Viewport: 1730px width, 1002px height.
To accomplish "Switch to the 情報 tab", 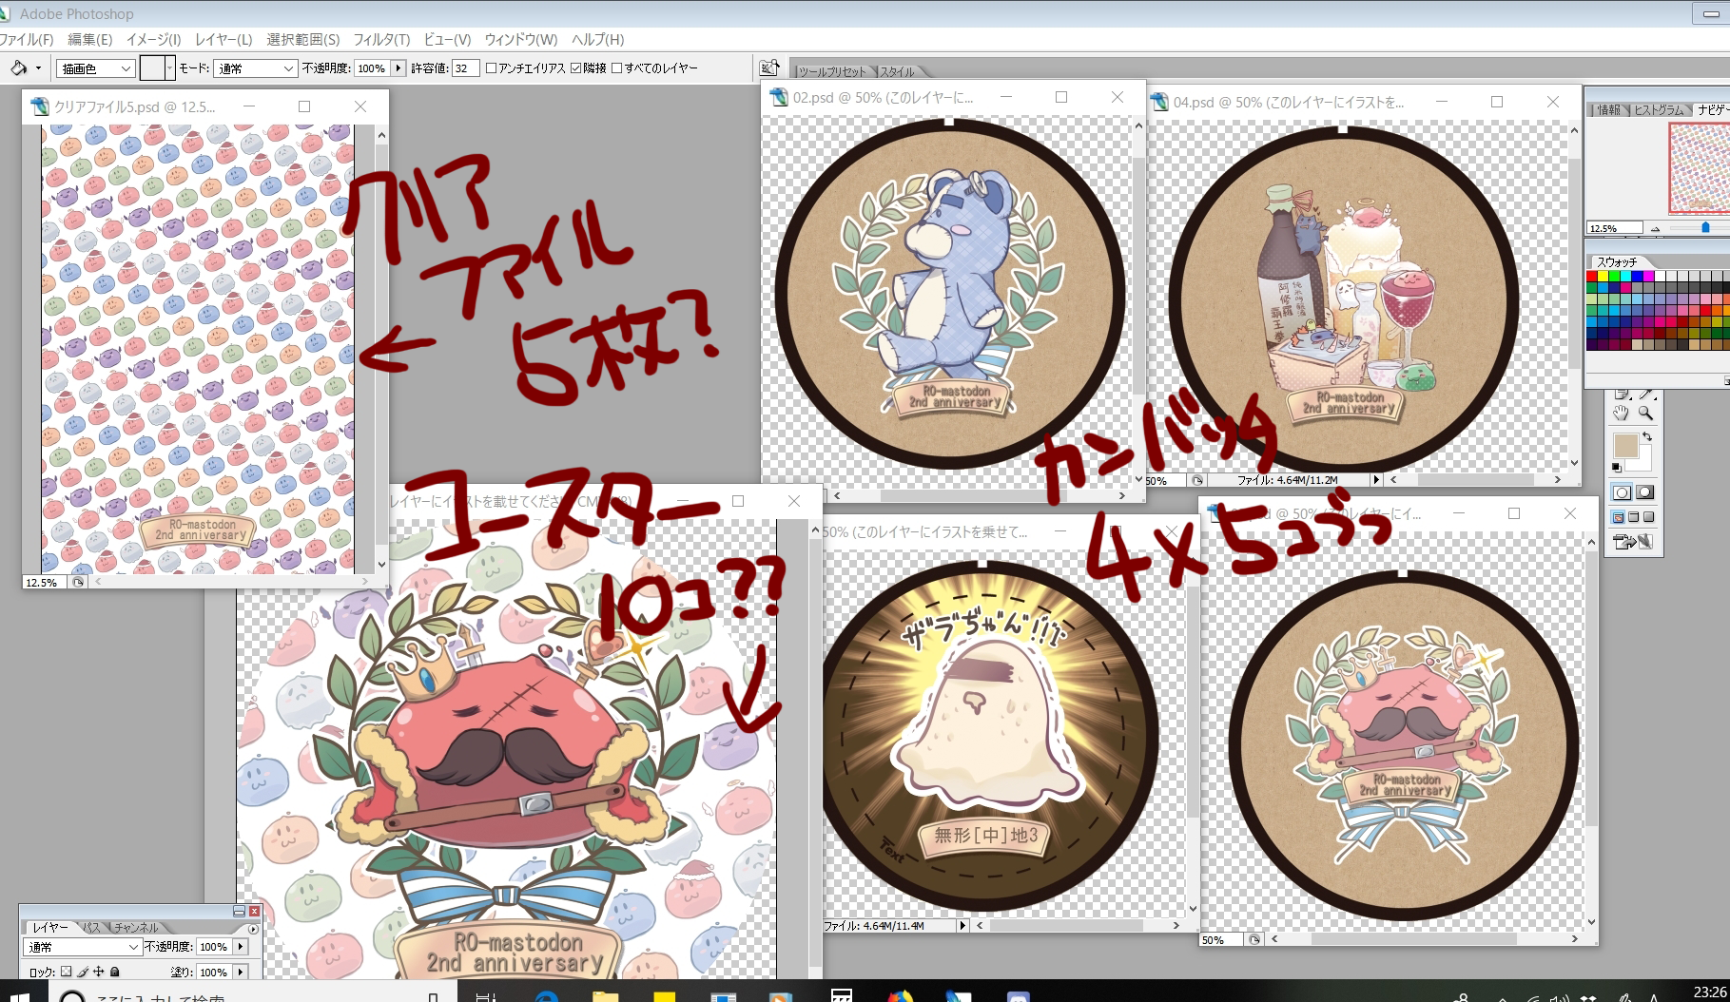I will coord(1608,109).
